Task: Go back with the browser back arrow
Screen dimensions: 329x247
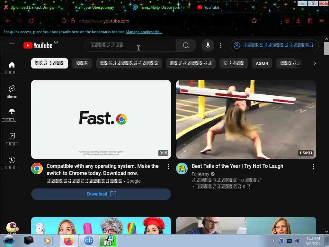Action: (x=8, y=21)
